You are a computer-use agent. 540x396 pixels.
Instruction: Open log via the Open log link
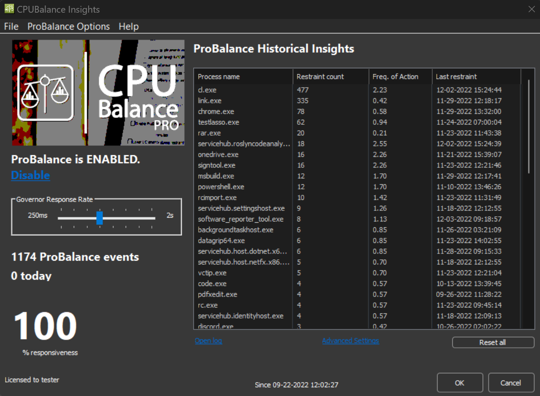coord(208,340)
